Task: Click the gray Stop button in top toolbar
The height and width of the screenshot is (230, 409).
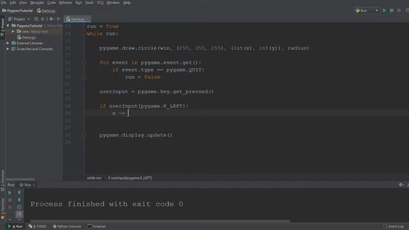Action: [x=399, y=11]
